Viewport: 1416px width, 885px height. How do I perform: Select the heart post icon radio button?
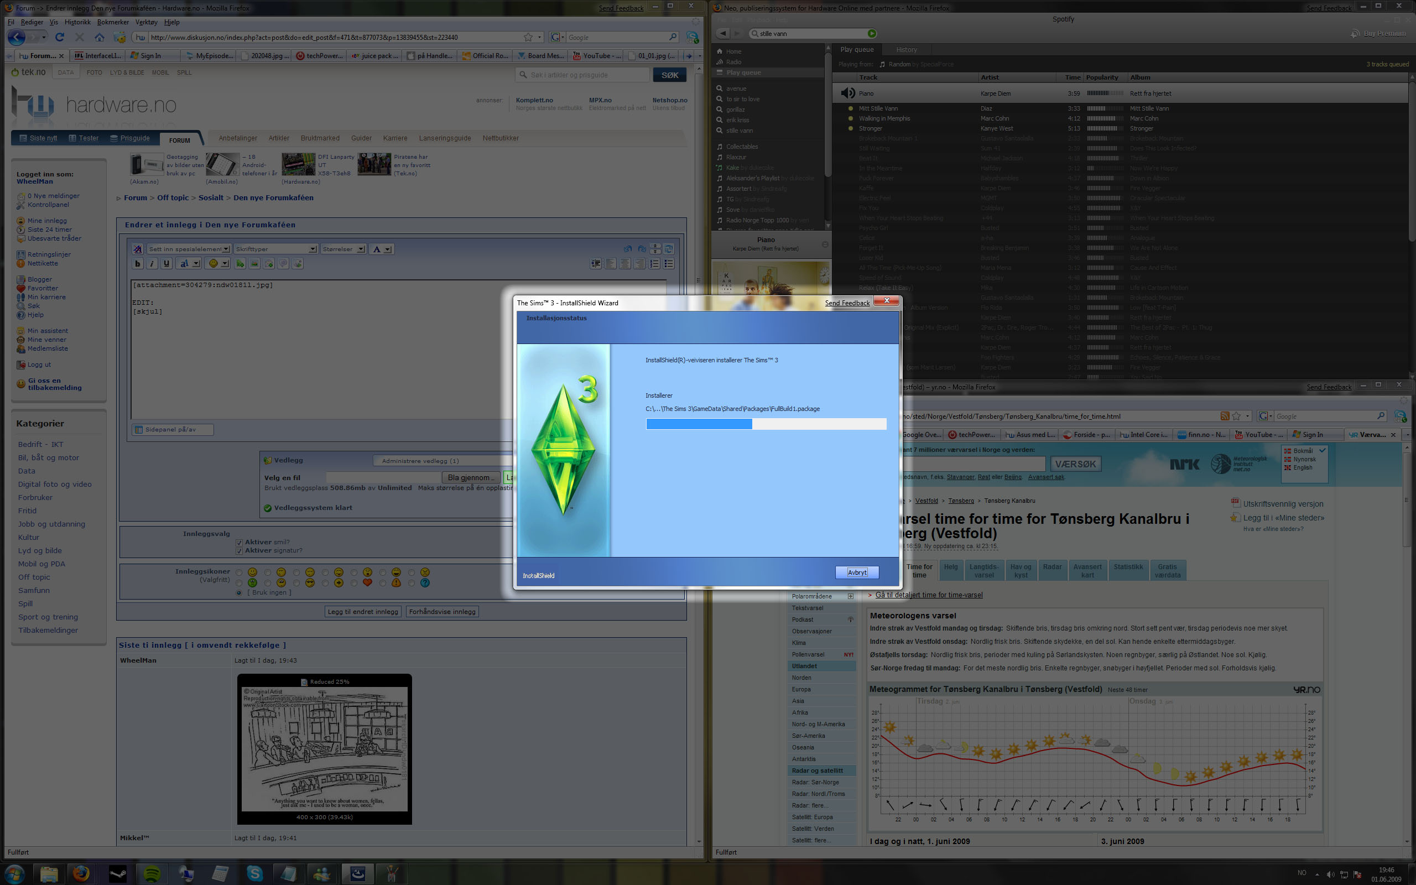[354, 583]
